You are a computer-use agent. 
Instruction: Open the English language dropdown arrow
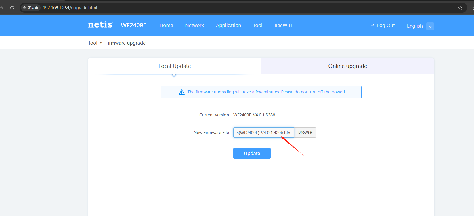[x=430, y=26]
